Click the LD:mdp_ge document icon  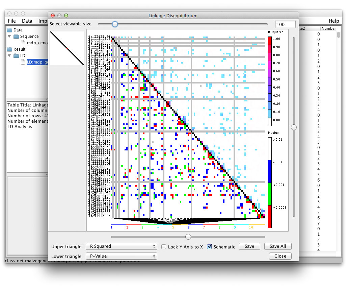point(23,62)
